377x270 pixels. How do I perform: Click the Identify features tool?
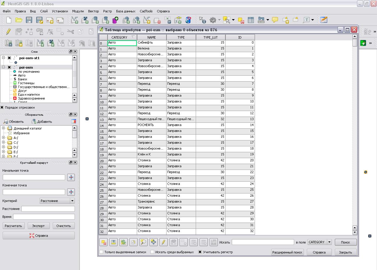202,20
